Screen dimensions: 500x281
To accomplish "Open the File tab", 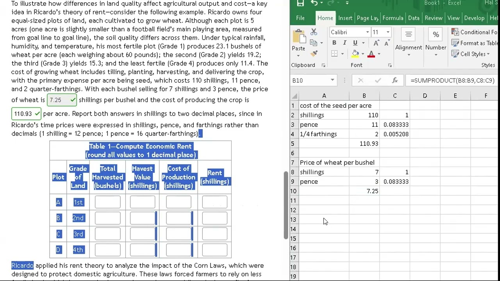I will pos(300,18).
